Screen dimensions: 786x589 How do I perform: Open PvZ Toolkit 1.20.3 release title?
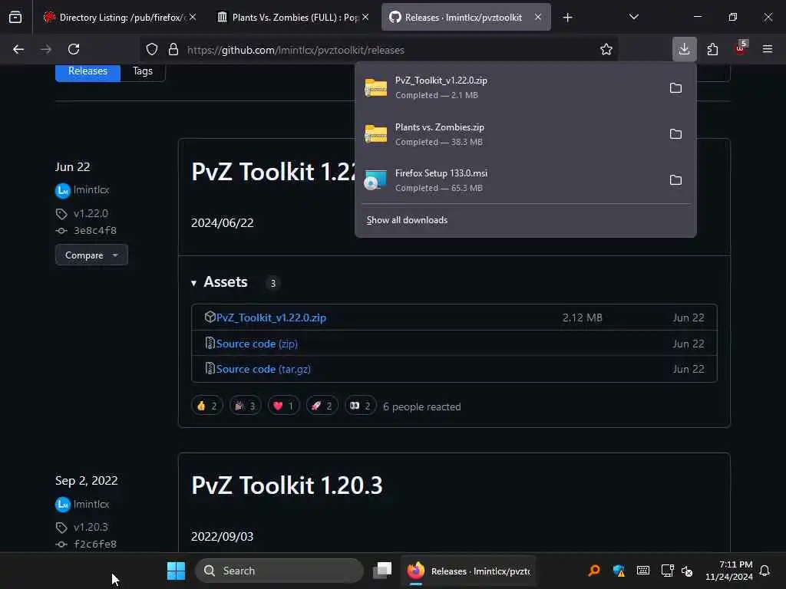[287, 485]
